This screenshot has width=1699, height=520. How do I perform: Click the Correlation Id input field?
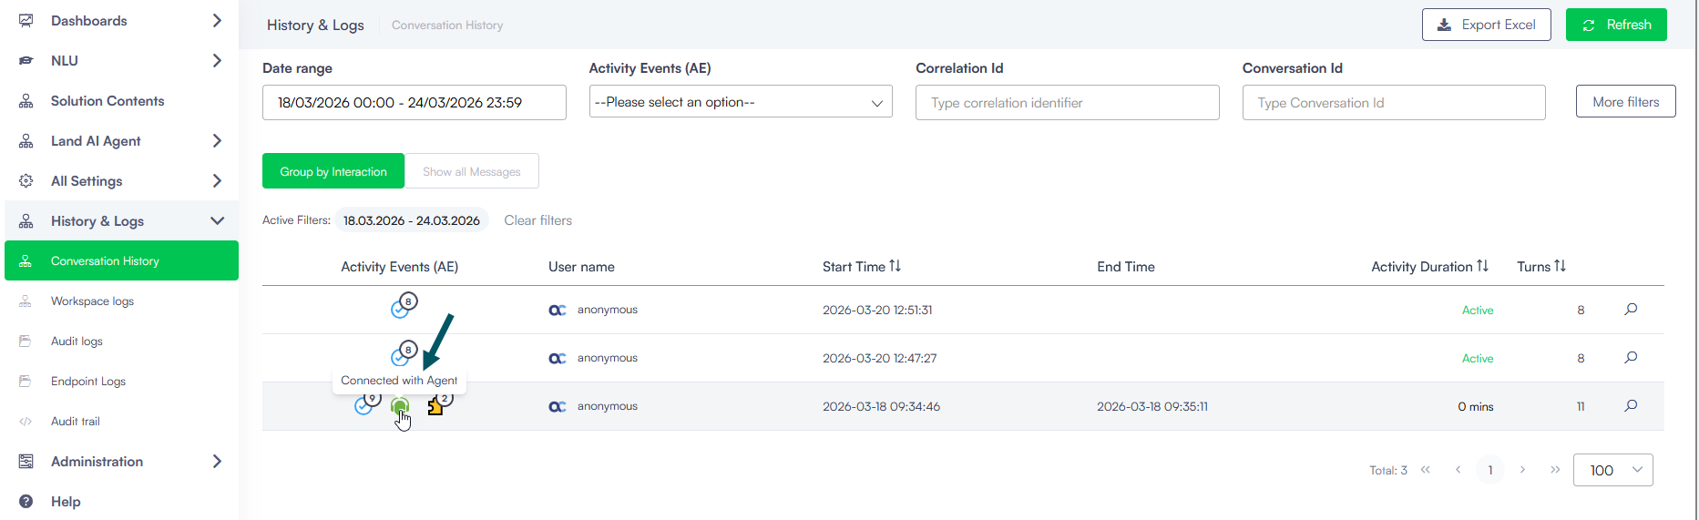(1067, 103)
